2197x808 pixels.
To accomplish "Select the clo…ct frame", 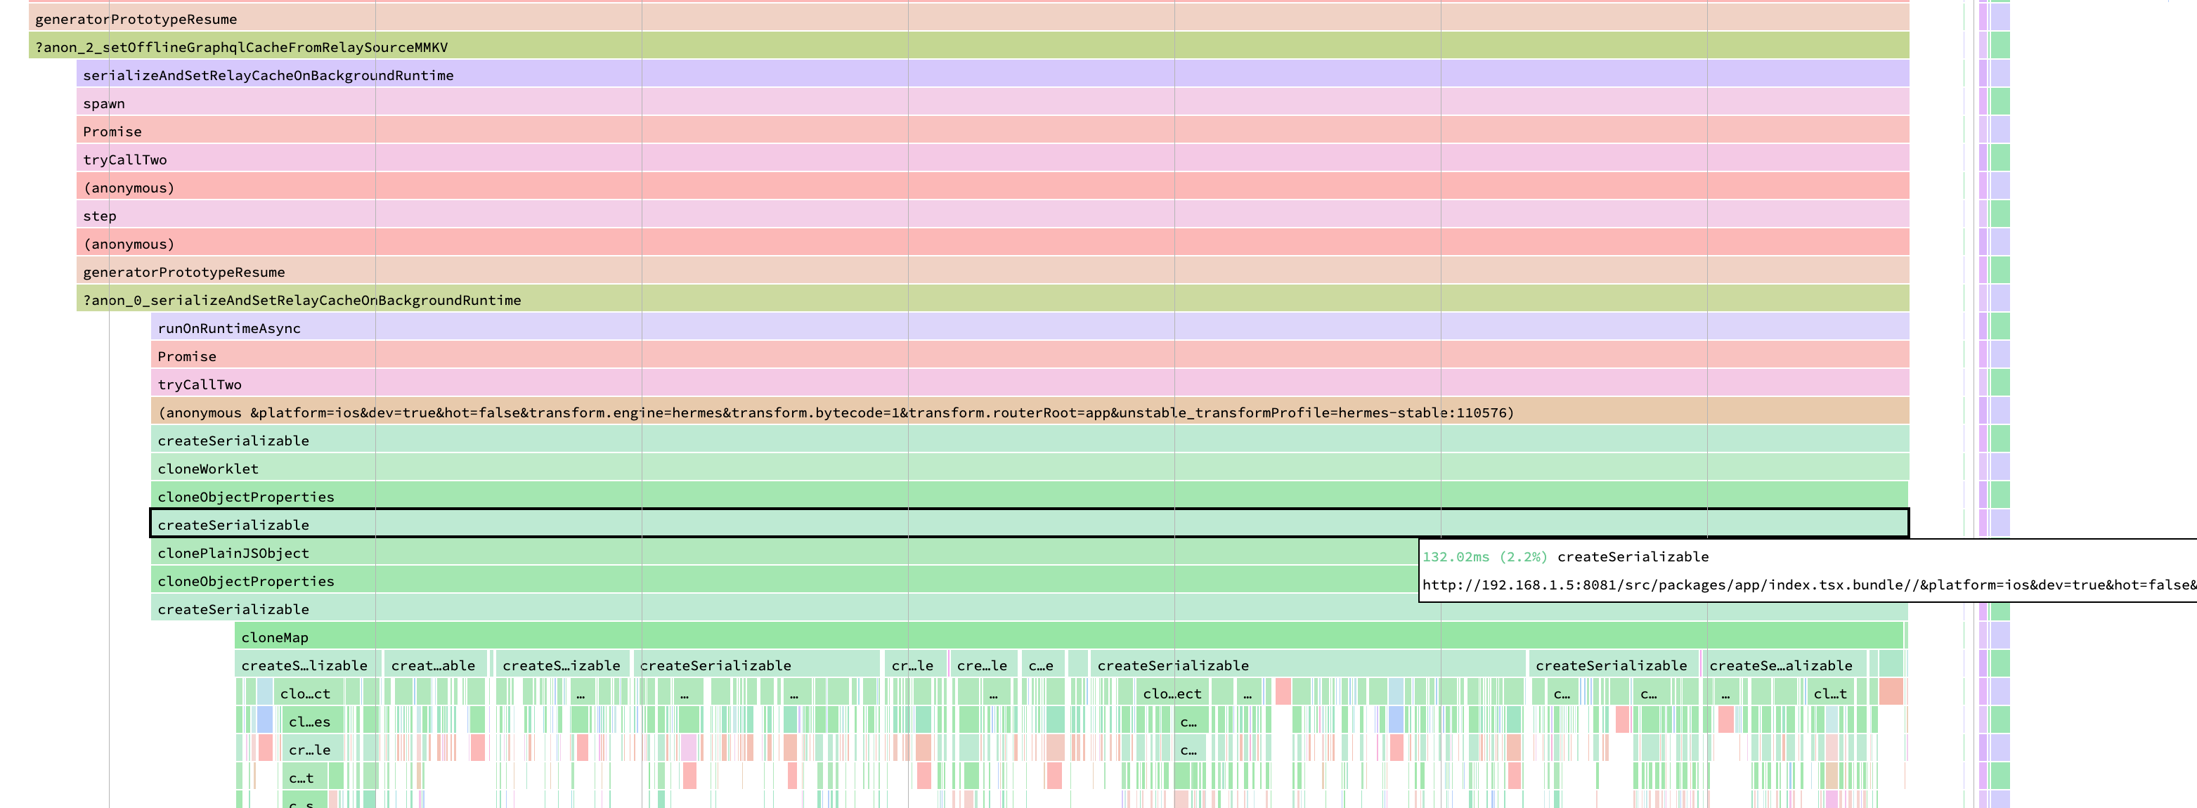I will pos(309,693).
